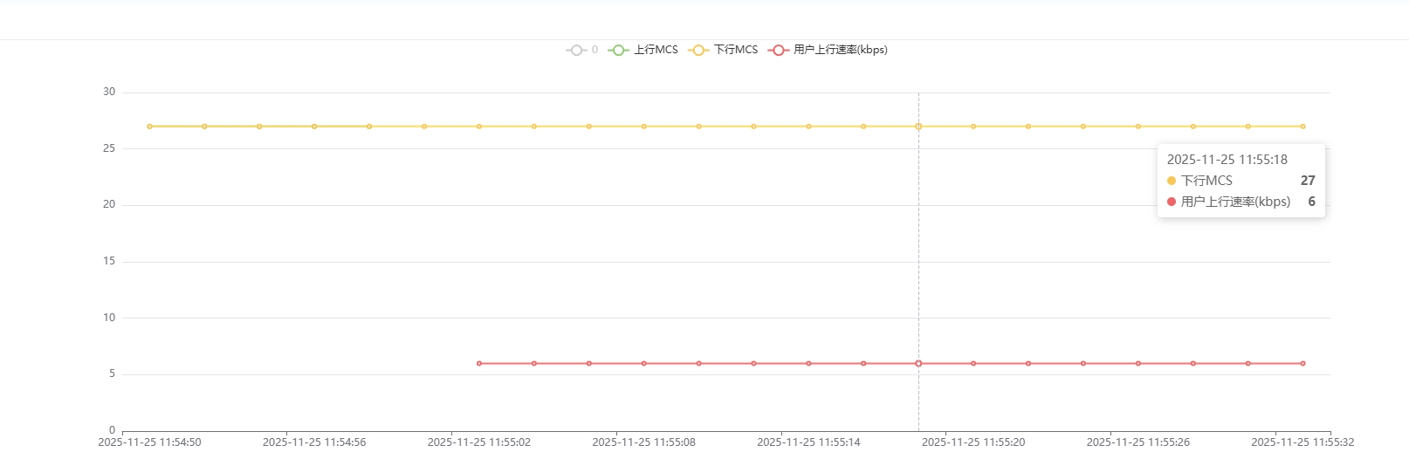Click the green 上行MCS legend marker icon
1409x473 pixels.
(618, 51)
